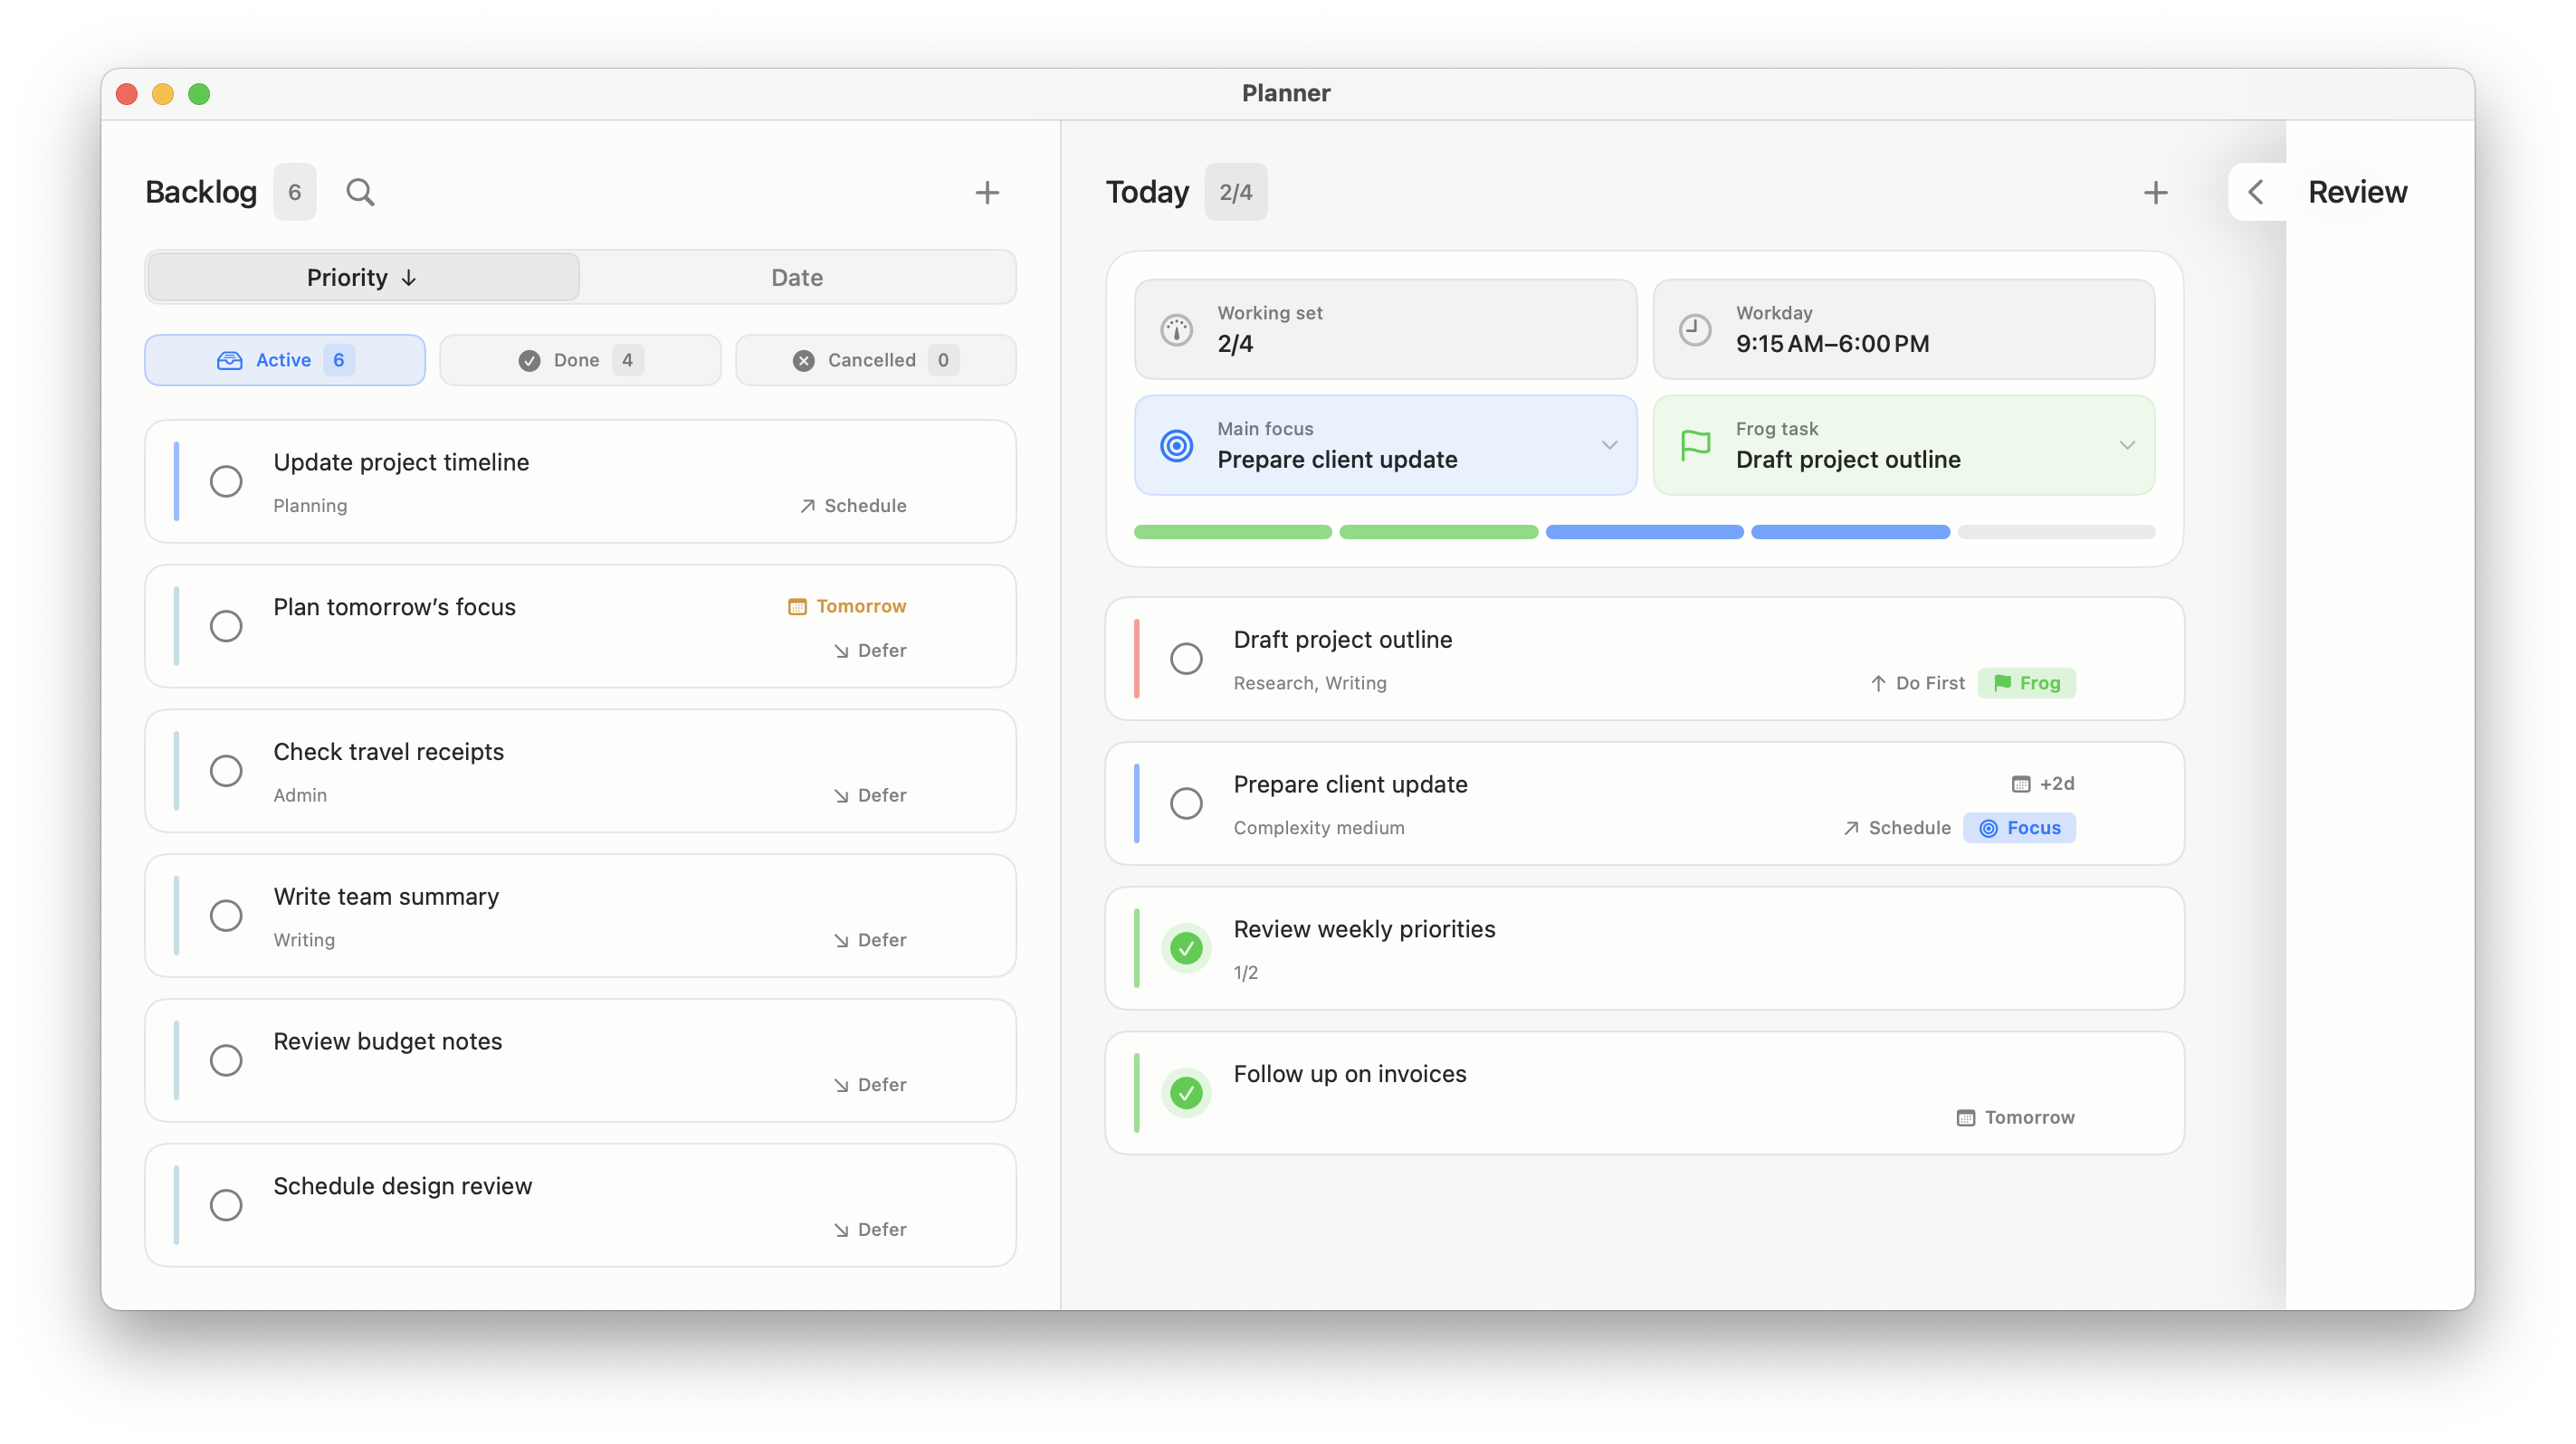Click Focus badge on Prepare client update

2019,828
